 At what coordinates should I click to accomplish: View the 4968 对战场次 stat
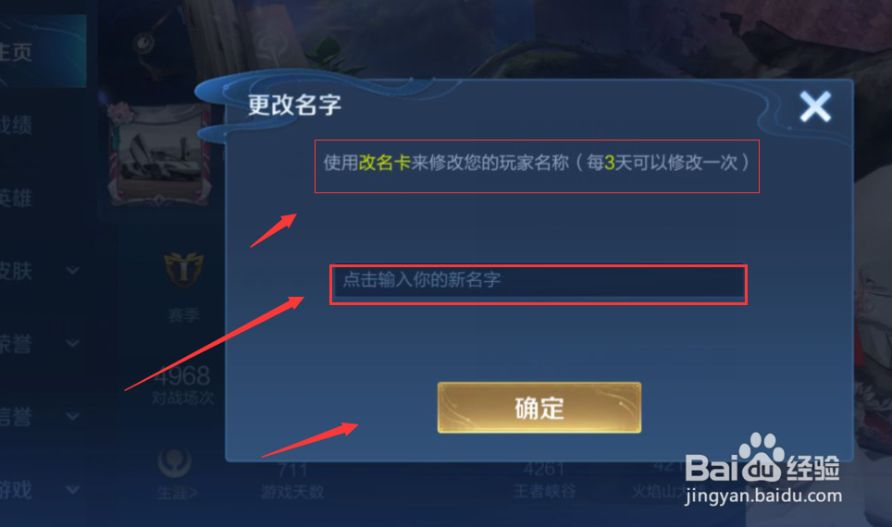click(x=182, y=385)
